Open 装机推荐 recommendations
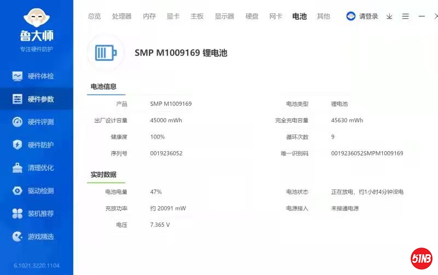This screenshot has width=438, height=275. coord(37,214)
